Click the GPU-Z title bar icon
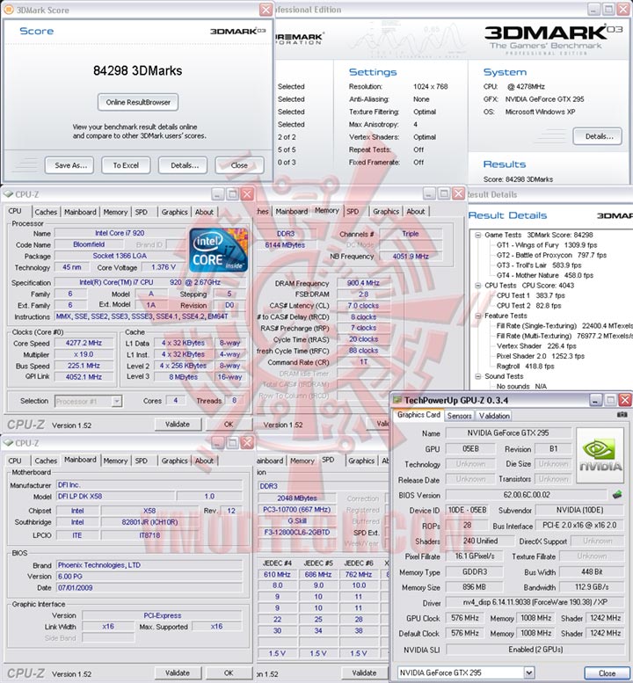 click(x=397, y=400)
